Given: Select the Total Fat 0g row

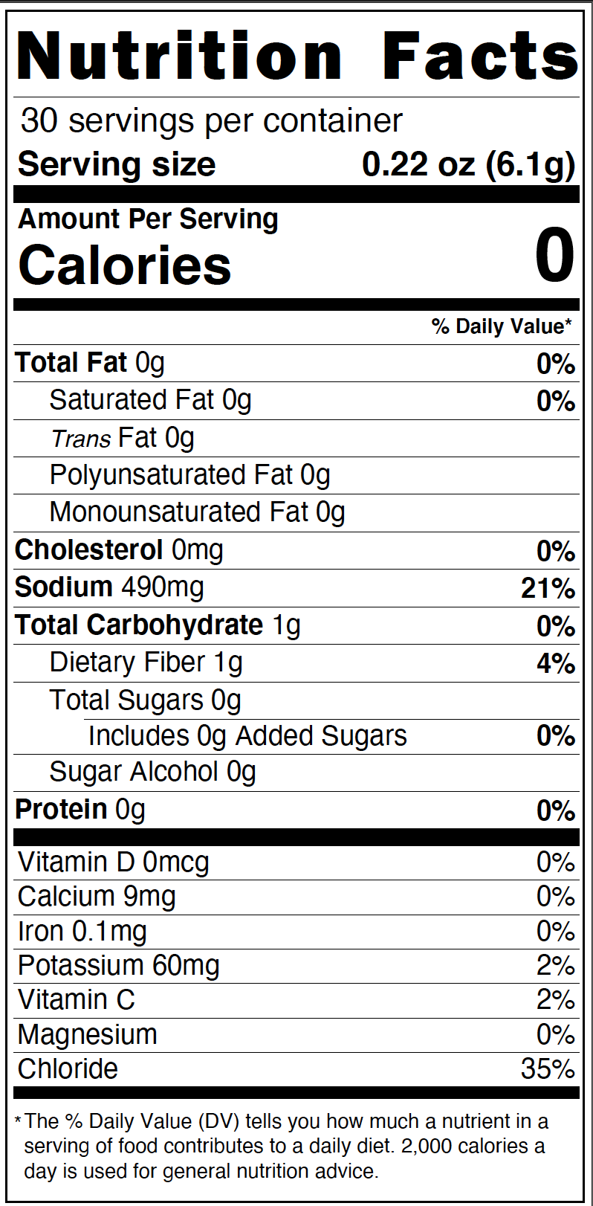Looking at the screenshot, I should coord(90,363).
